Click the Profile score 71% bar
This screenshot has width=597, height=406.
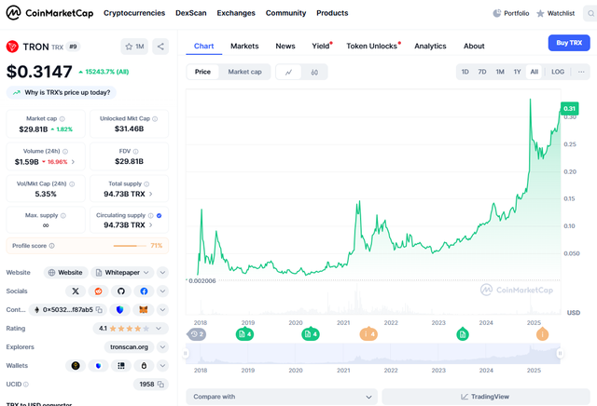coord(130,246)
